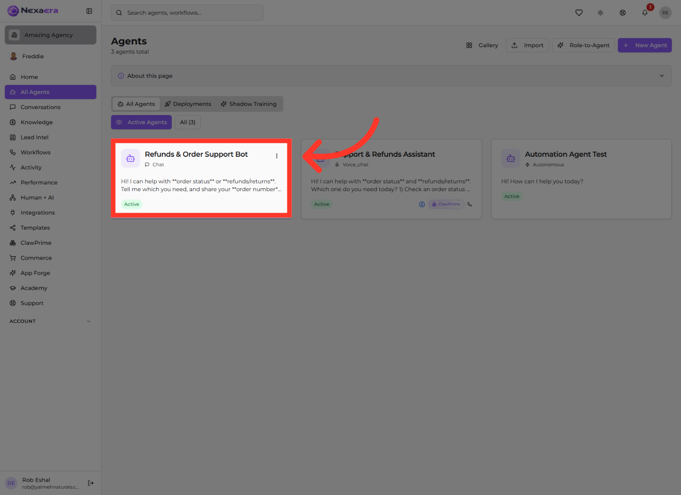Image resolution: width=681 pixels, height=495 pixels.
Task: Select the Freddie assistant entry
Action: pyautogui.click(x=50, y=56)
